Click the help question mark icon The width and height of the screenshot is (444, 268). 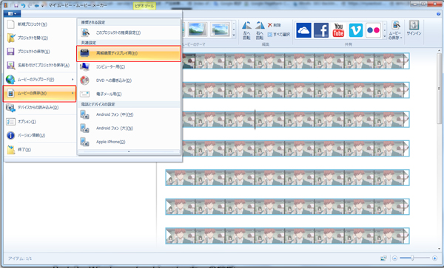439,14
